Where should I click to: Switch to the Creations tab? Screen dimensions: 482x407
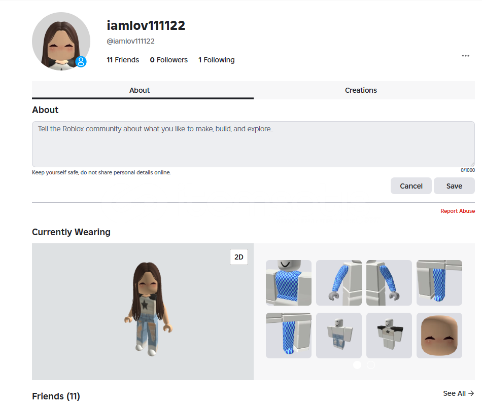click(x=361, y=90)
